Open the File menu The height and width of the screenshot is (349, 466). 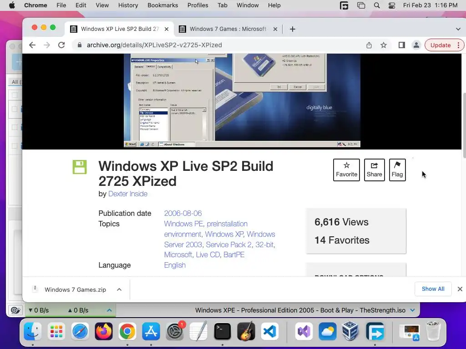[x=61, y=5]
